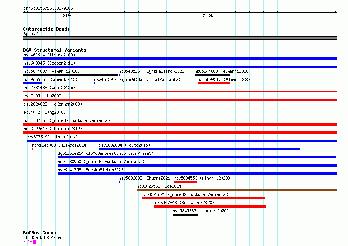Click the Cytogenetic Bands track title
Screen dimensions: 348x246
tap(47, 29)
